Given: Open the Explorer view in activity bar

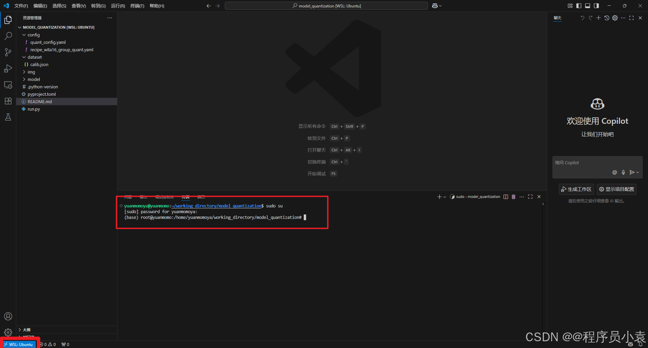Looking at the screenshot, I should coord(8,20).
